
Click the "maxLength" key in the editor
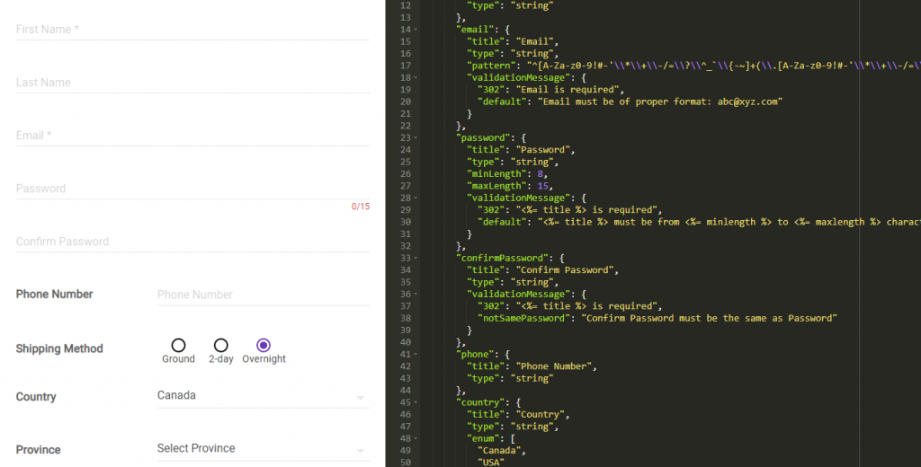(x=496, y=186)
